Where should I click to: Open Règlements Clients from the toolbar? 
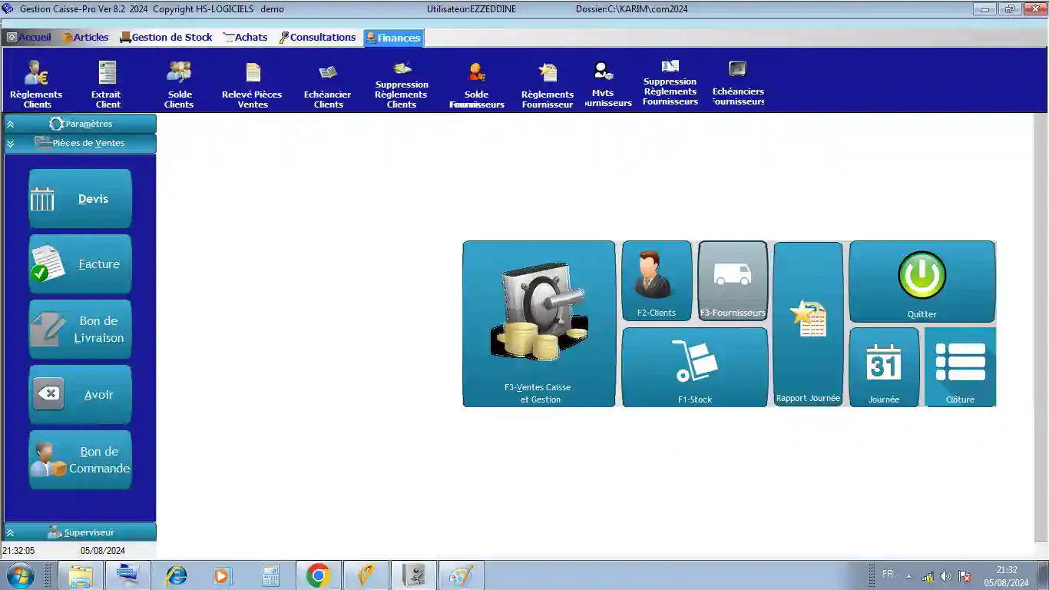[x=36, y=85]
